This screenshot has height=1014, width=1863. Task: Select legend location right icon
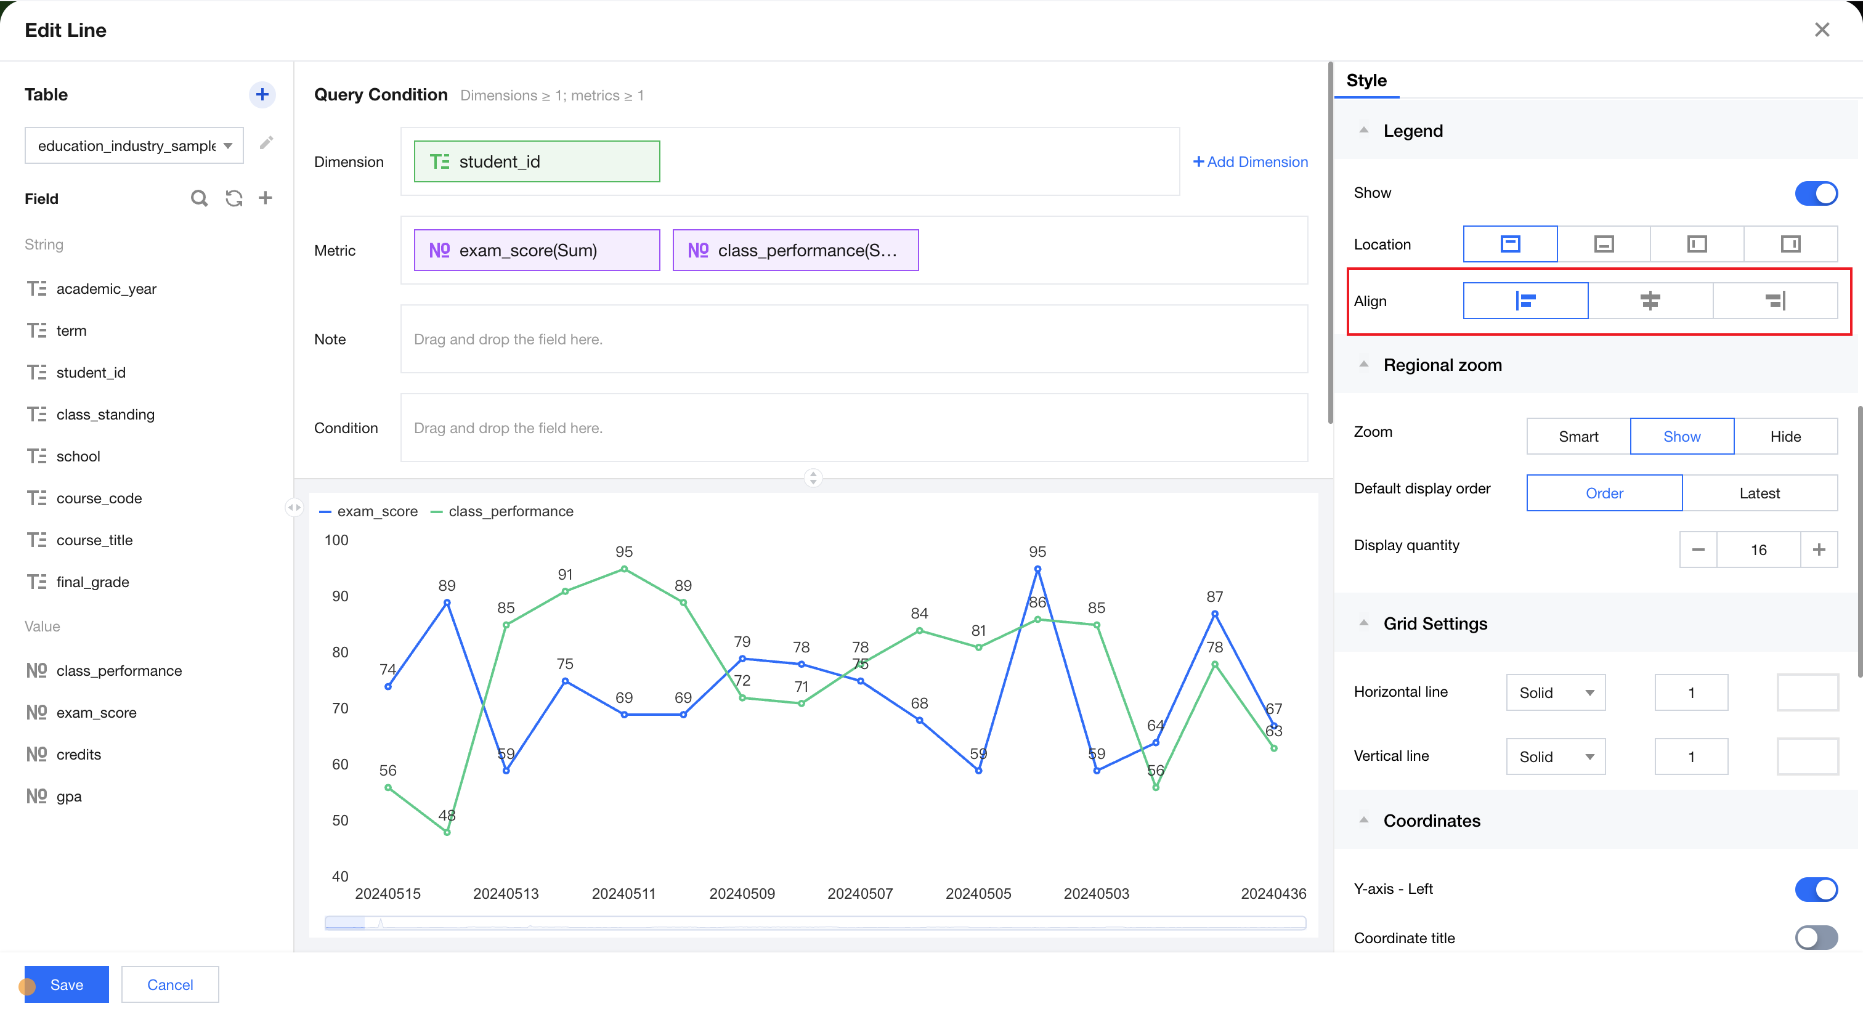[1790, 244]
